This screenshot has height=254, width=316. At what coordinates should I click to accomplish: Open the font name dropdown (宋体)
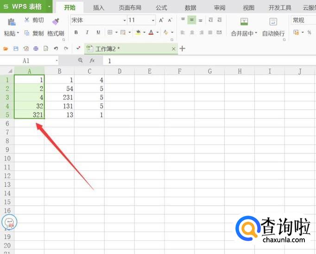[x=124, y=20]
